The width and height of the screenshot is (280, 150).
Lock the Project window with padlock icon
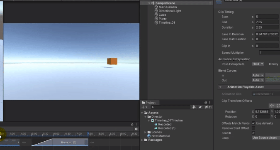(205, 102)
